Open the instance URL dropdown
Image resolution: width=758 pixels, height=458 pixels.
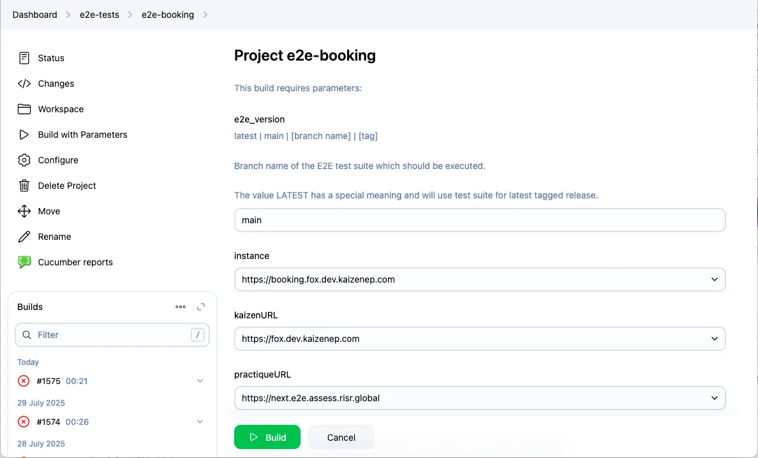(715, 279)
